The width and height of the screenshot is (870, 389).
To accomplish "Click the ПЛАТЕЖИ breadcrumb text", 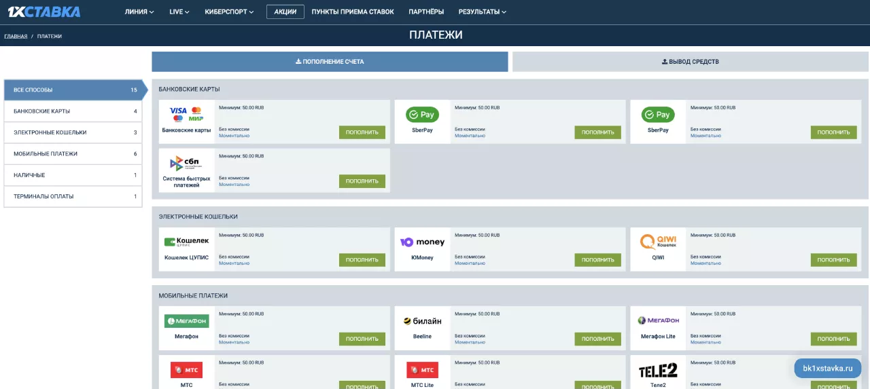I will pos(50,36).
